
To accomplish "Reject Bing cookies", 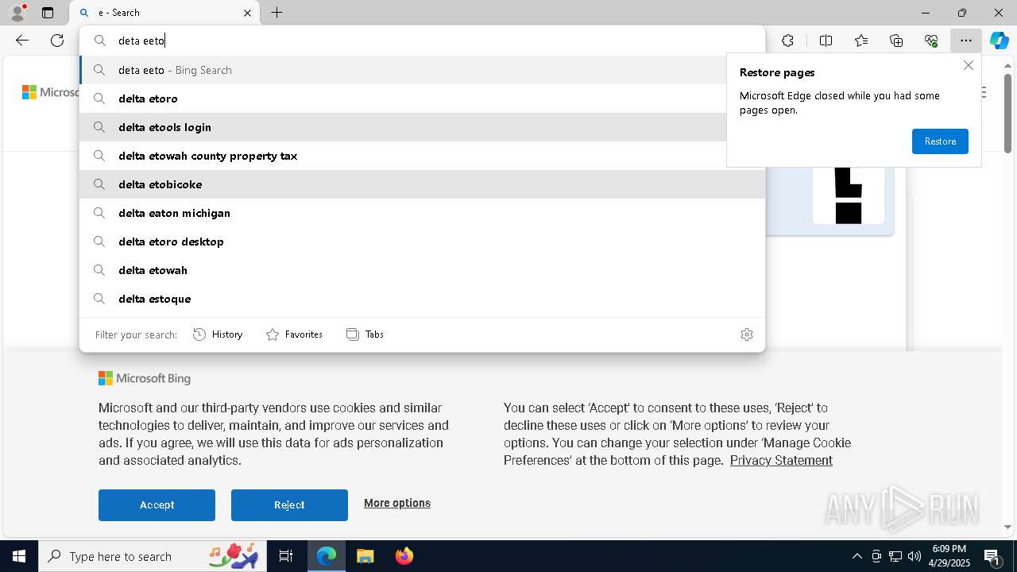I will [289, 504].
